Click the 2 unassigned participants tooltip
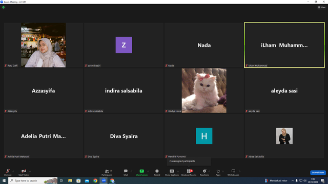The height and width of the screenshot is (184, 328). (x=189, y=162)
